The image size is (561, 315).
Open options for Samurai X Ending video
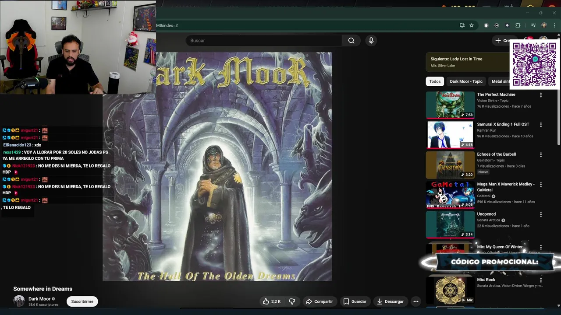(541, 125)
